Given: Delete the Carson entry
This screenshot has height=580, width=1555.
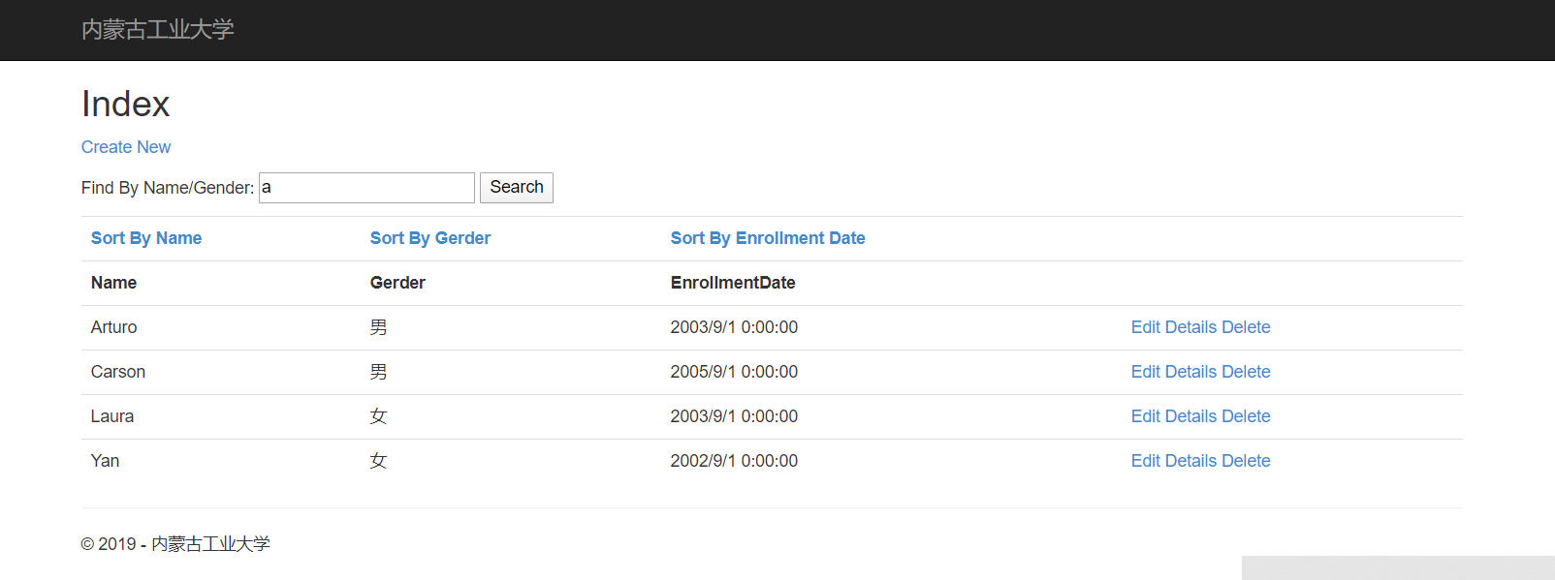Looking at the screenshot, I should tap(1246, 372).
